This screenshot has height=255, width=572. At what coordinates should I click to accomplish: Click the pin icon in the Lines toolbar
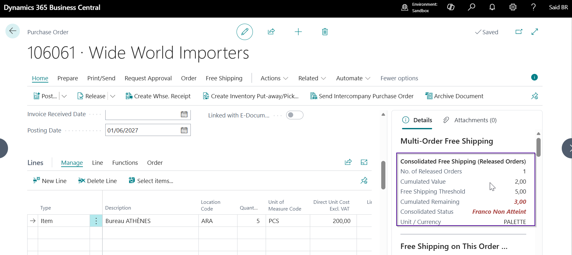click(x=364, y=181)
